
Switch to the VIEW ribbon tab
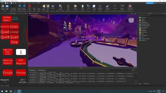pyautogui.click(x=33, y=3)
